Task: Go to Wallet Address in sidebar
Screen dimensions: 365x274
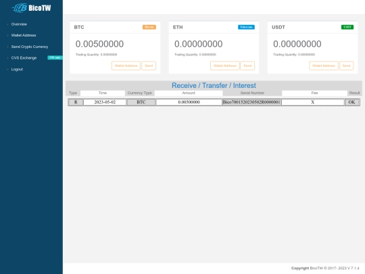Action: coord(24,35)
